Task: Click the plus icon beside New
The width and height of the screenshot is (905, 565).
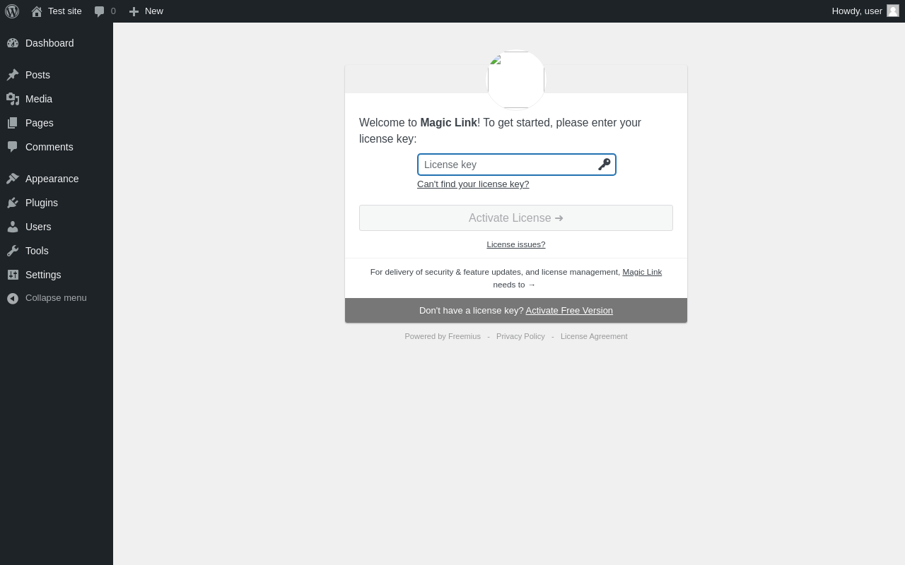Action: [x=134, y=11]
